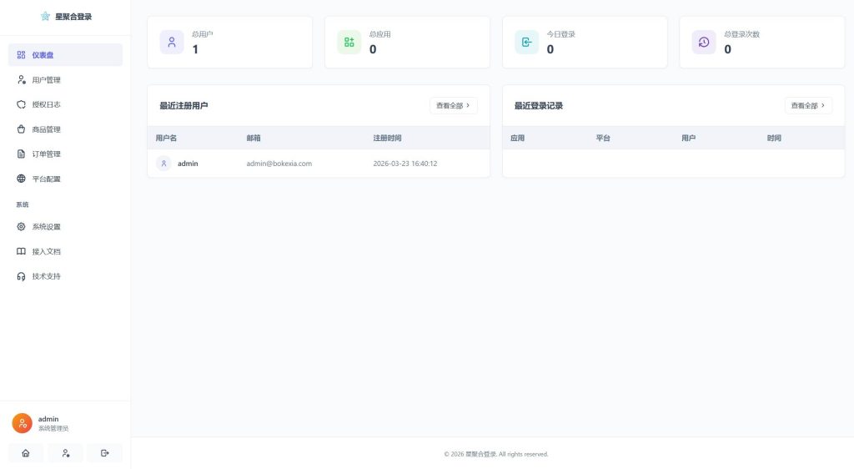Go to 授权日志 menu item
This screenshot has width=854, height=469.
point(65,104)
